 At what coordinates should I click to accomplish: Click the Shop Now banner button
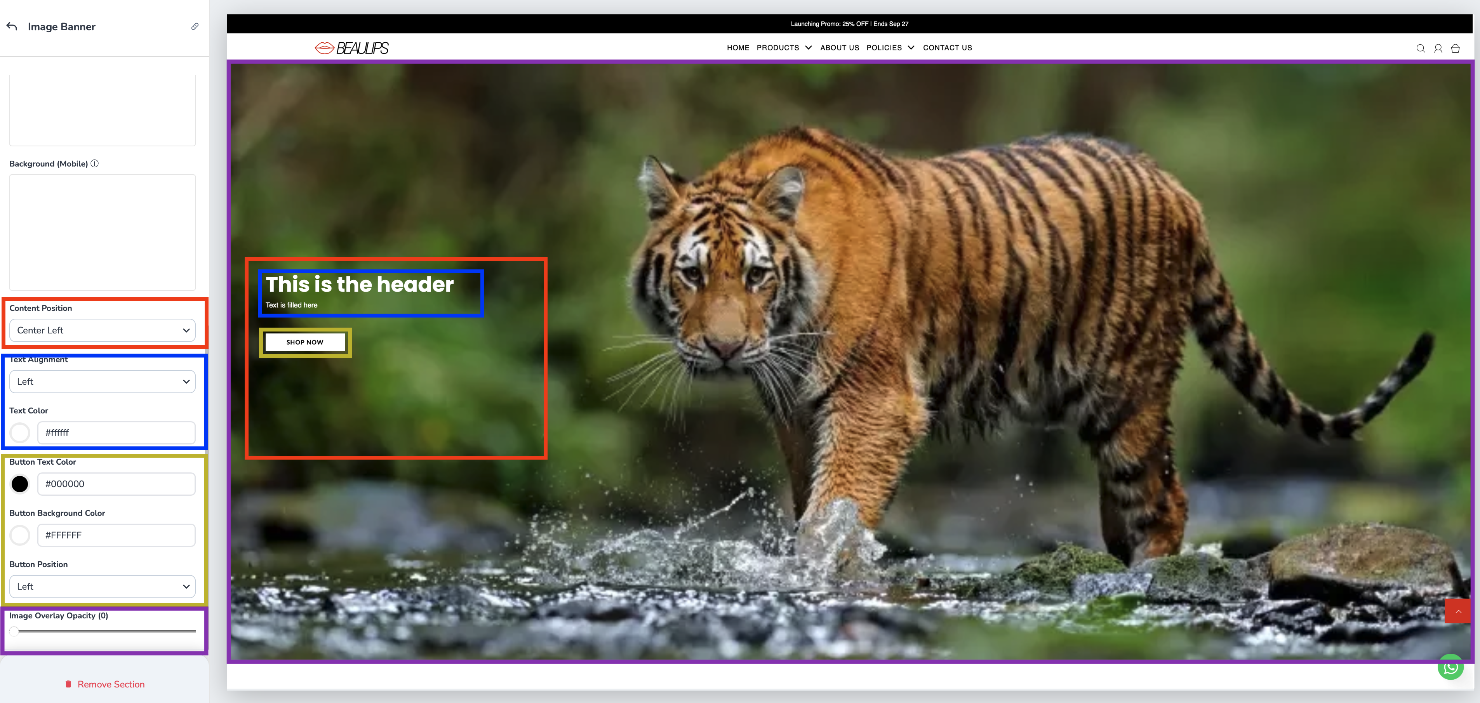[304, 342]
